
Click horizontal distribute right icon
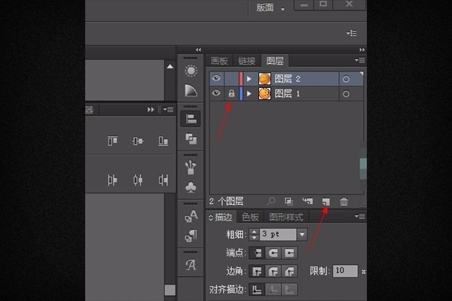[163, 180]
